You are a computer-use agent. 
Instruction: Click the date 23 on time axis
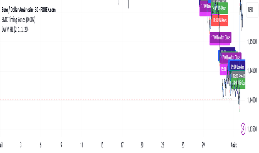163,145
